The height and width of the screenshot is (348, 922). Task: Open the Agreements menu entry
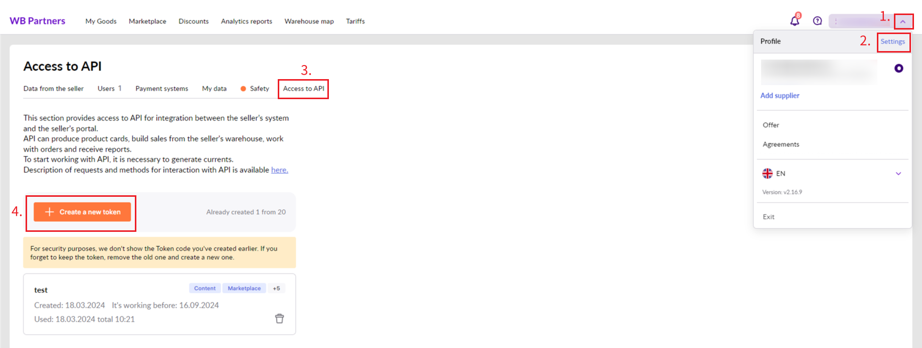[x=781, y=144]
